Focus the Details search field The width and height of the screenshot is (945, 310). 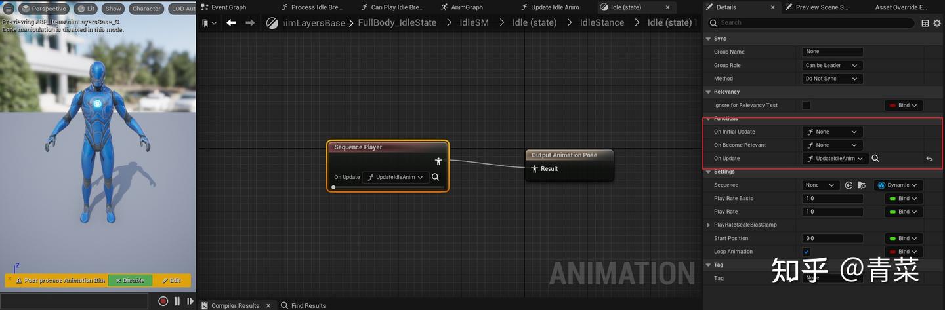(811, 23)
